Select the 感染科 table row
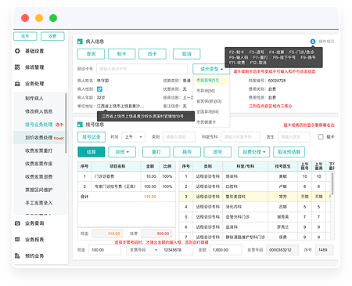 coord(255,176)
